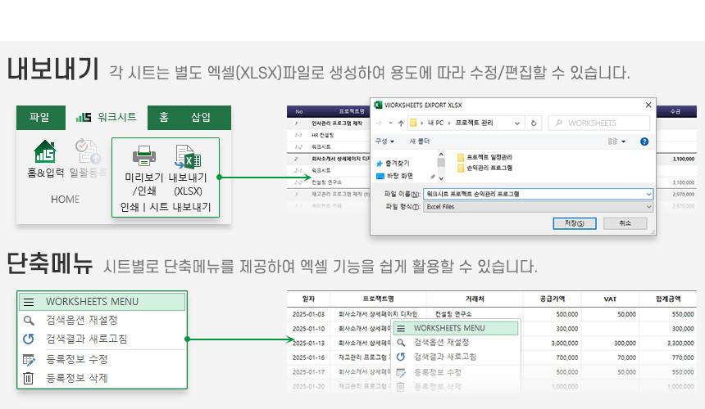Click the 새 폴더 button
Viewport: 705px width, 409px height.
click(418, 142)
